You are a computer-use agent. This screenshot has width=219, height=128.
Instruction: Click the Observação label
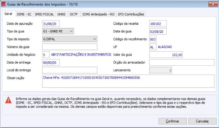(x=15, y=78)
